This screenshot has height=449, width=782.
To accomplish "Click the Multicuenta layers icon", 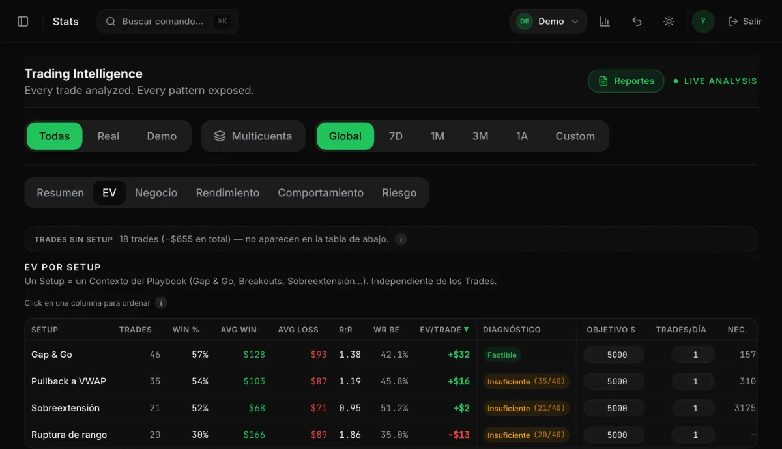I will point(220,136).
